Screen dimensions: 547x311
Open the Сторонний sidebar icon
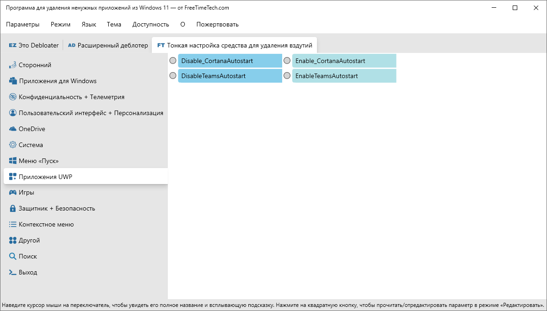(12, 65)
